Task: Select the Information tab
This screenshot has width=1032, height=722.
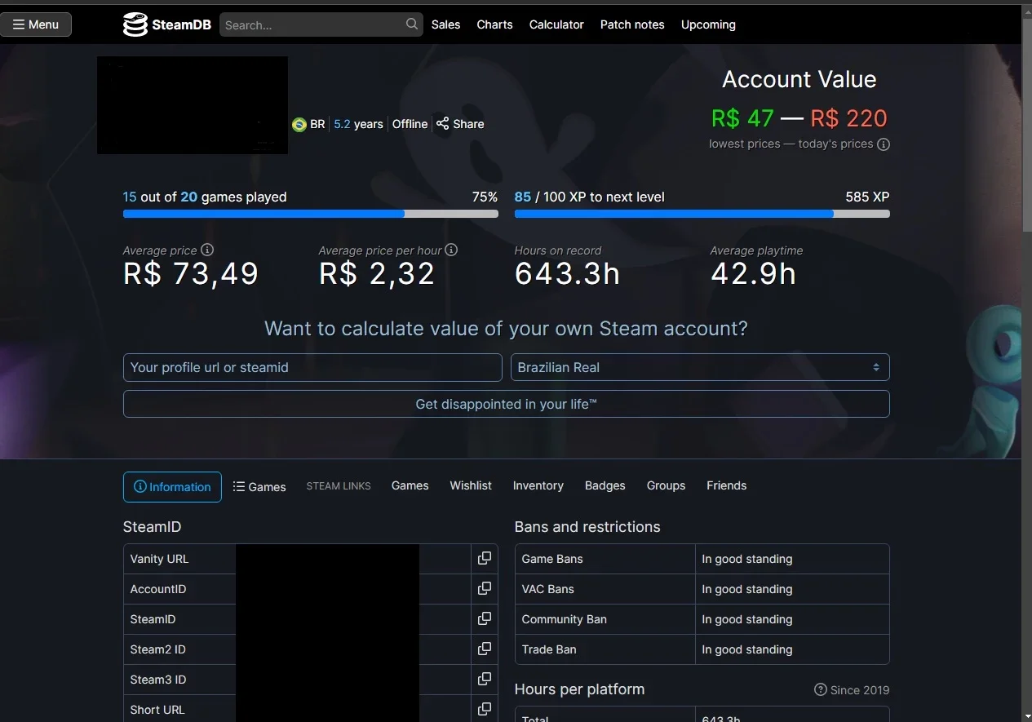Action: click(x=172, y=487)
